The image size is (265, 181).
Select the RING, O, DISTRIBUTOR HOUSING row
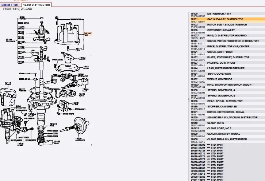click(x=227, y=37)
